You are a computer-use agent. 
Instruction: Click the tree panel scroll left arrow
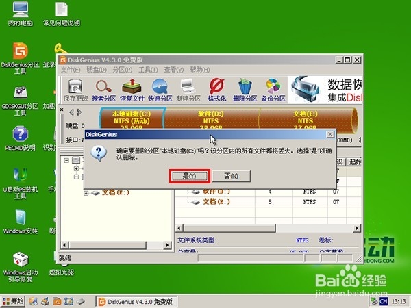point(64,245)
